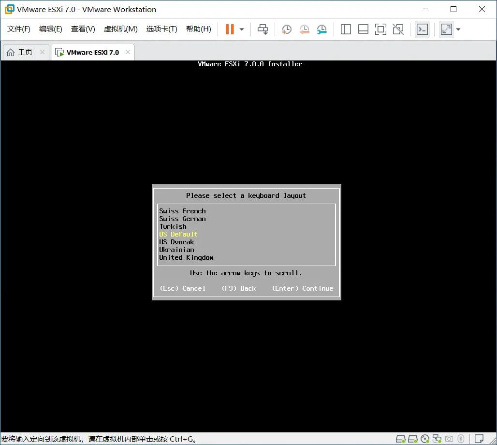Enter full screen mode
This screenshot has width=497, height=445.
point(380,30)
